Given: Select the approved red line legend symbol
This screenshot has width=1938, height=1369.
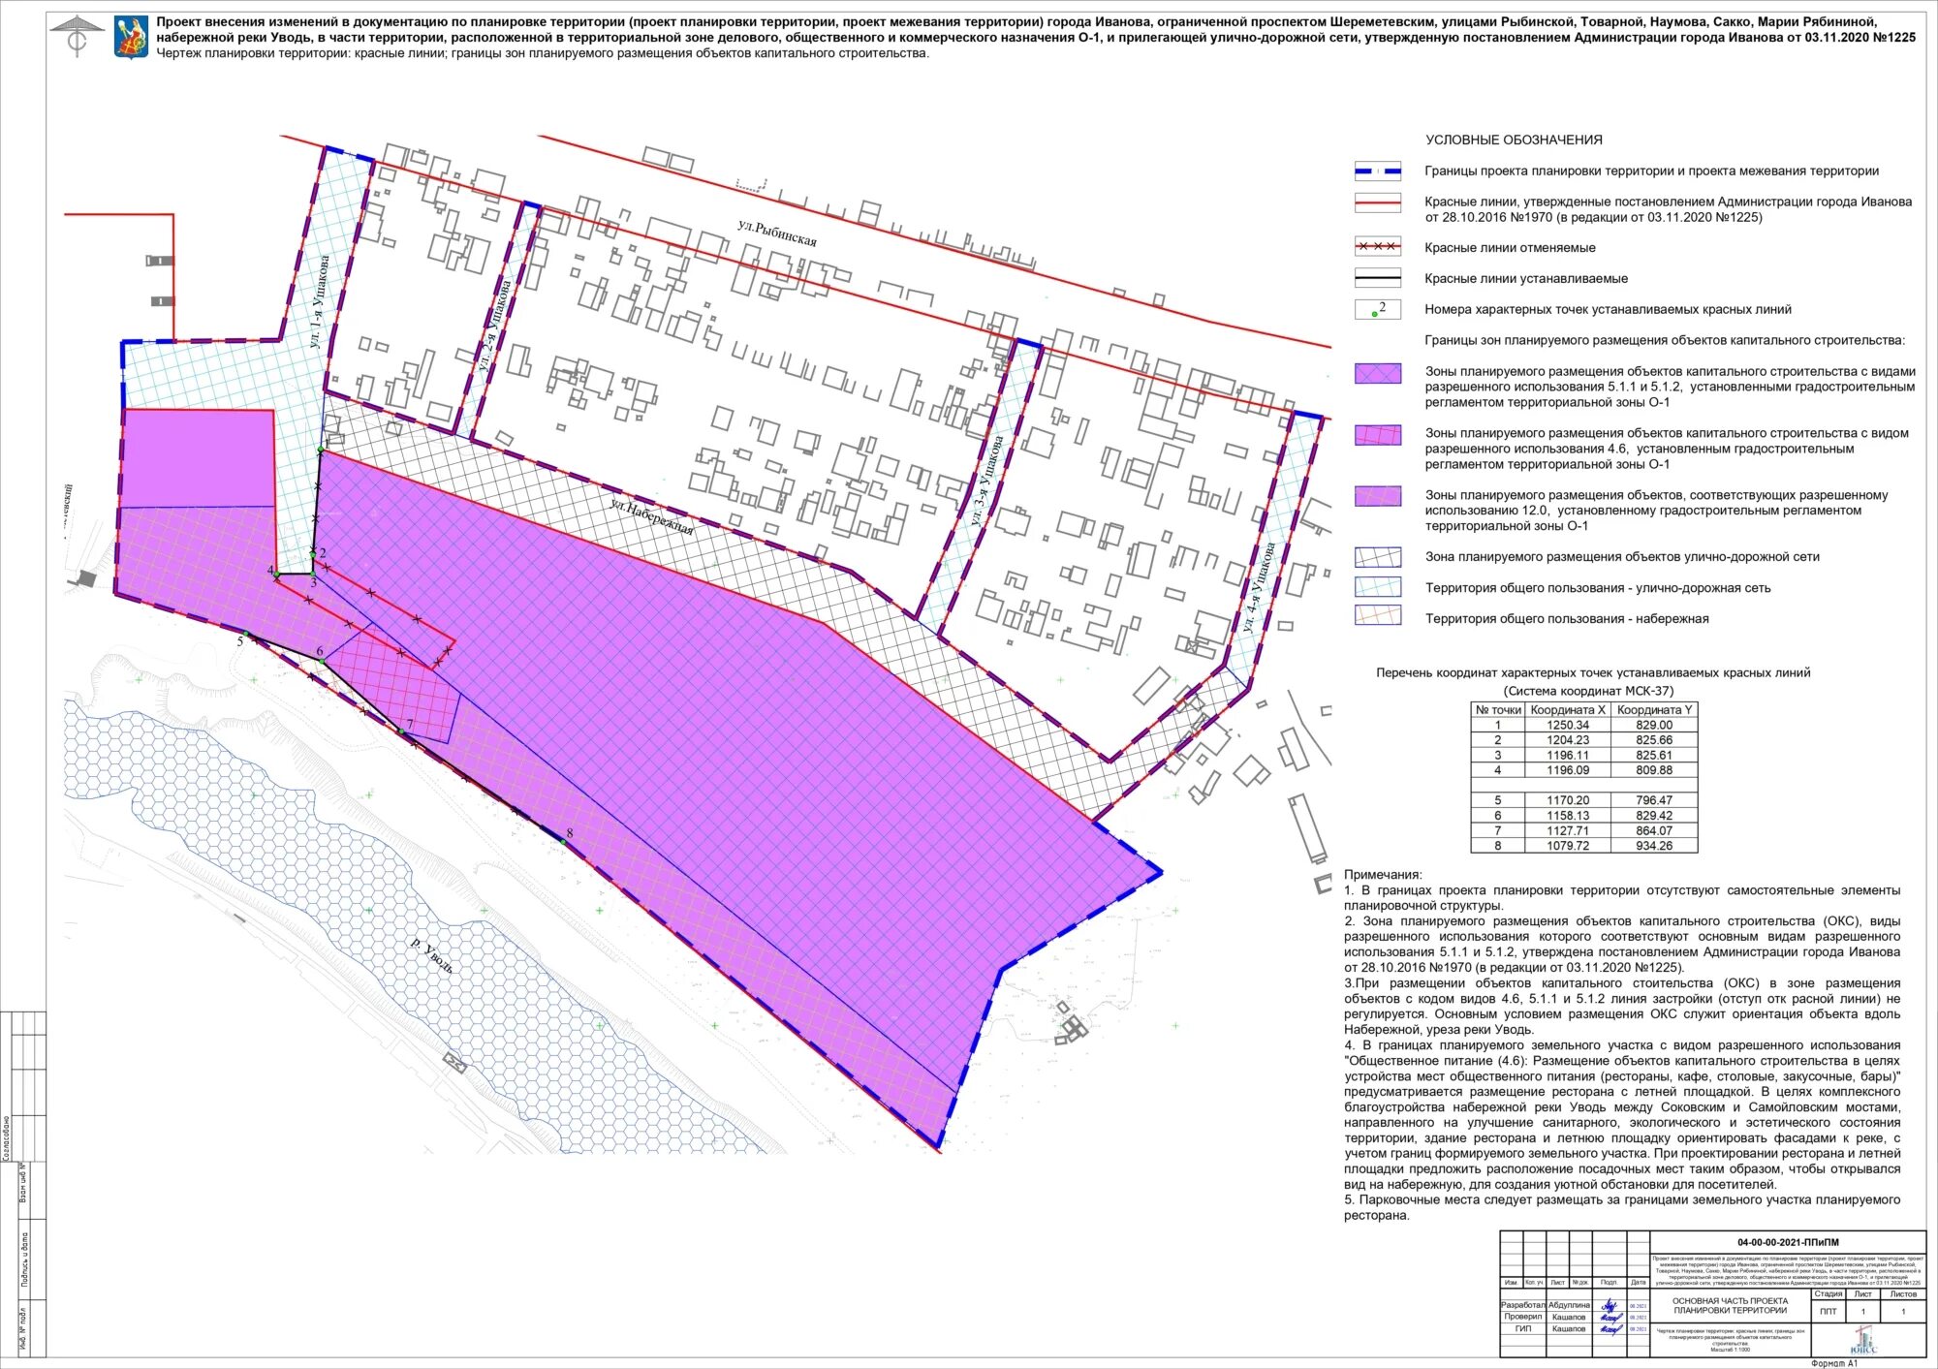Looking at the screenshot, I should tap(1377, 202).
